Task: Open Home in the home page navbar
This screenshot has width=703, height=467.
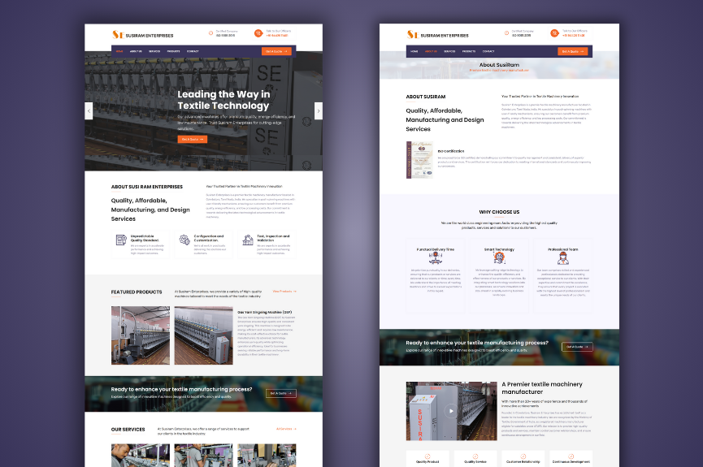Action: [x=119, y=51]
